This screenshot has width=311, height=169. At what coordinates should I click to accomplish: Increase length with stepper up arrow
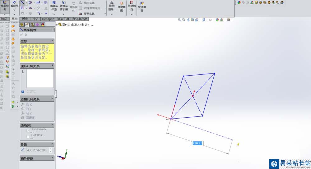[x=51, y=149]
